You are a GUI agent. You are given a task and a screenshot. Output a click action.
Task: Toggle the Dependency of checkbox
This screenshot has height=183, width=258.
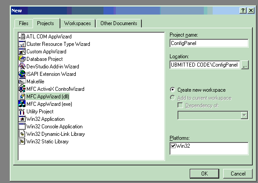(180, 105)
